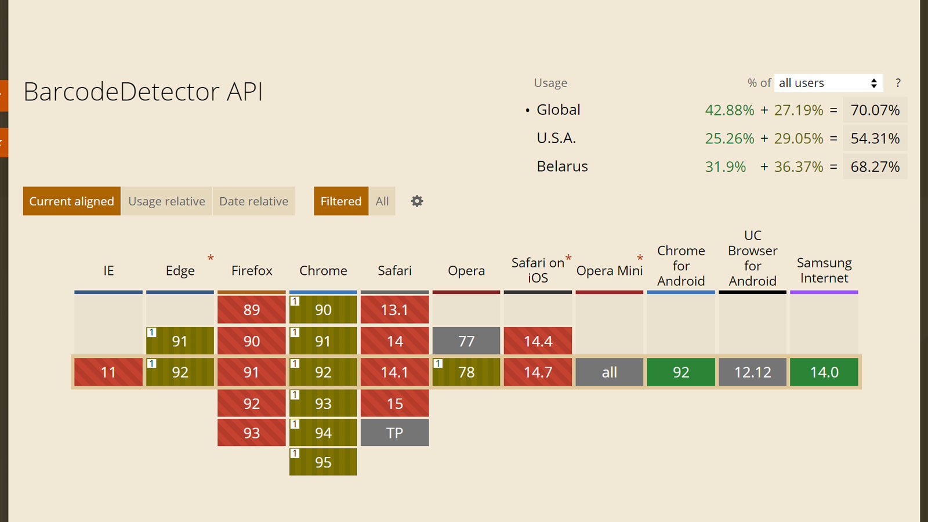Select the Firefox 89 cell

pos(252,310)
